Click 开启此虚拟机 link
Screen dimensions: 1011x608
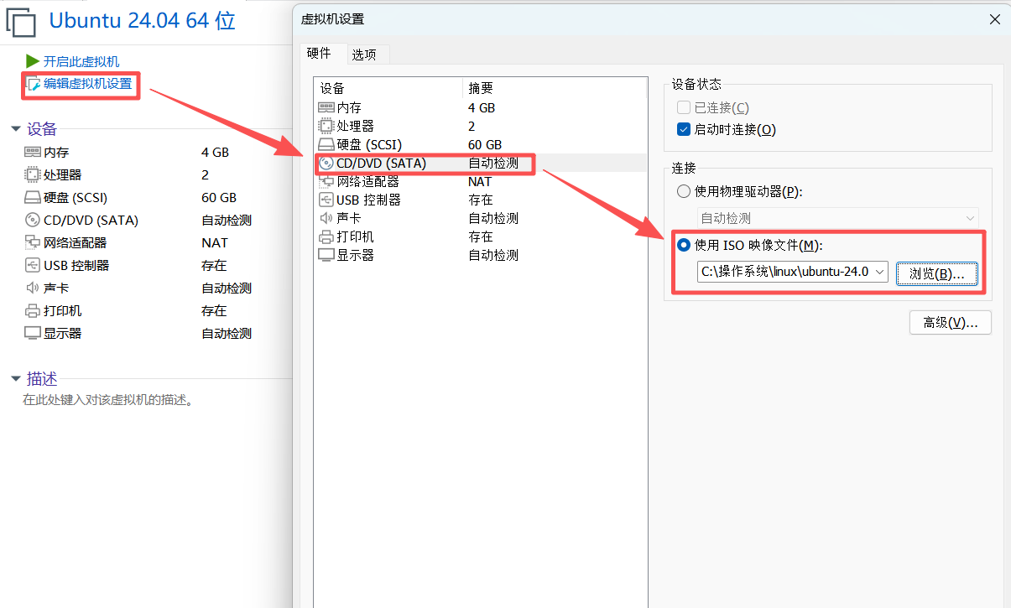(x=81, y=61)
